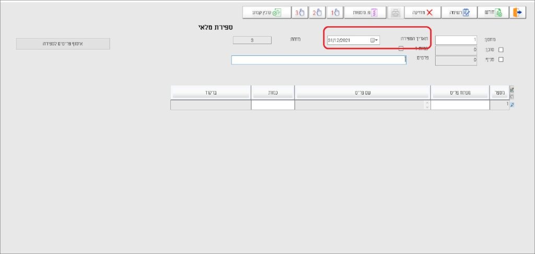Click the מספר column header
Viewport: 535px width, 254px height.
pyautogui.click(x=499, y=92)
